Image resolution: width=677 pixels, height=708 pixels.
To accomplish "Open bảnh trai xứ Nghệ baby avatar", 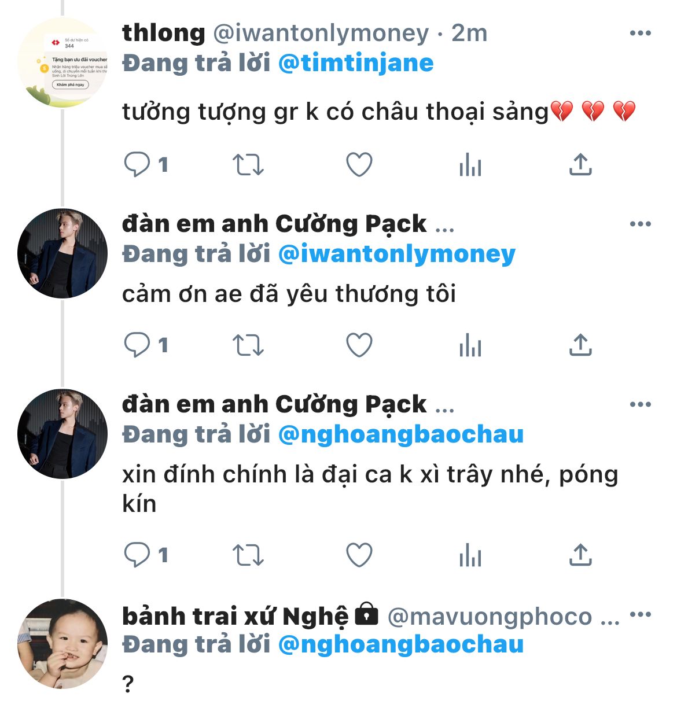I will click(62, 644).
